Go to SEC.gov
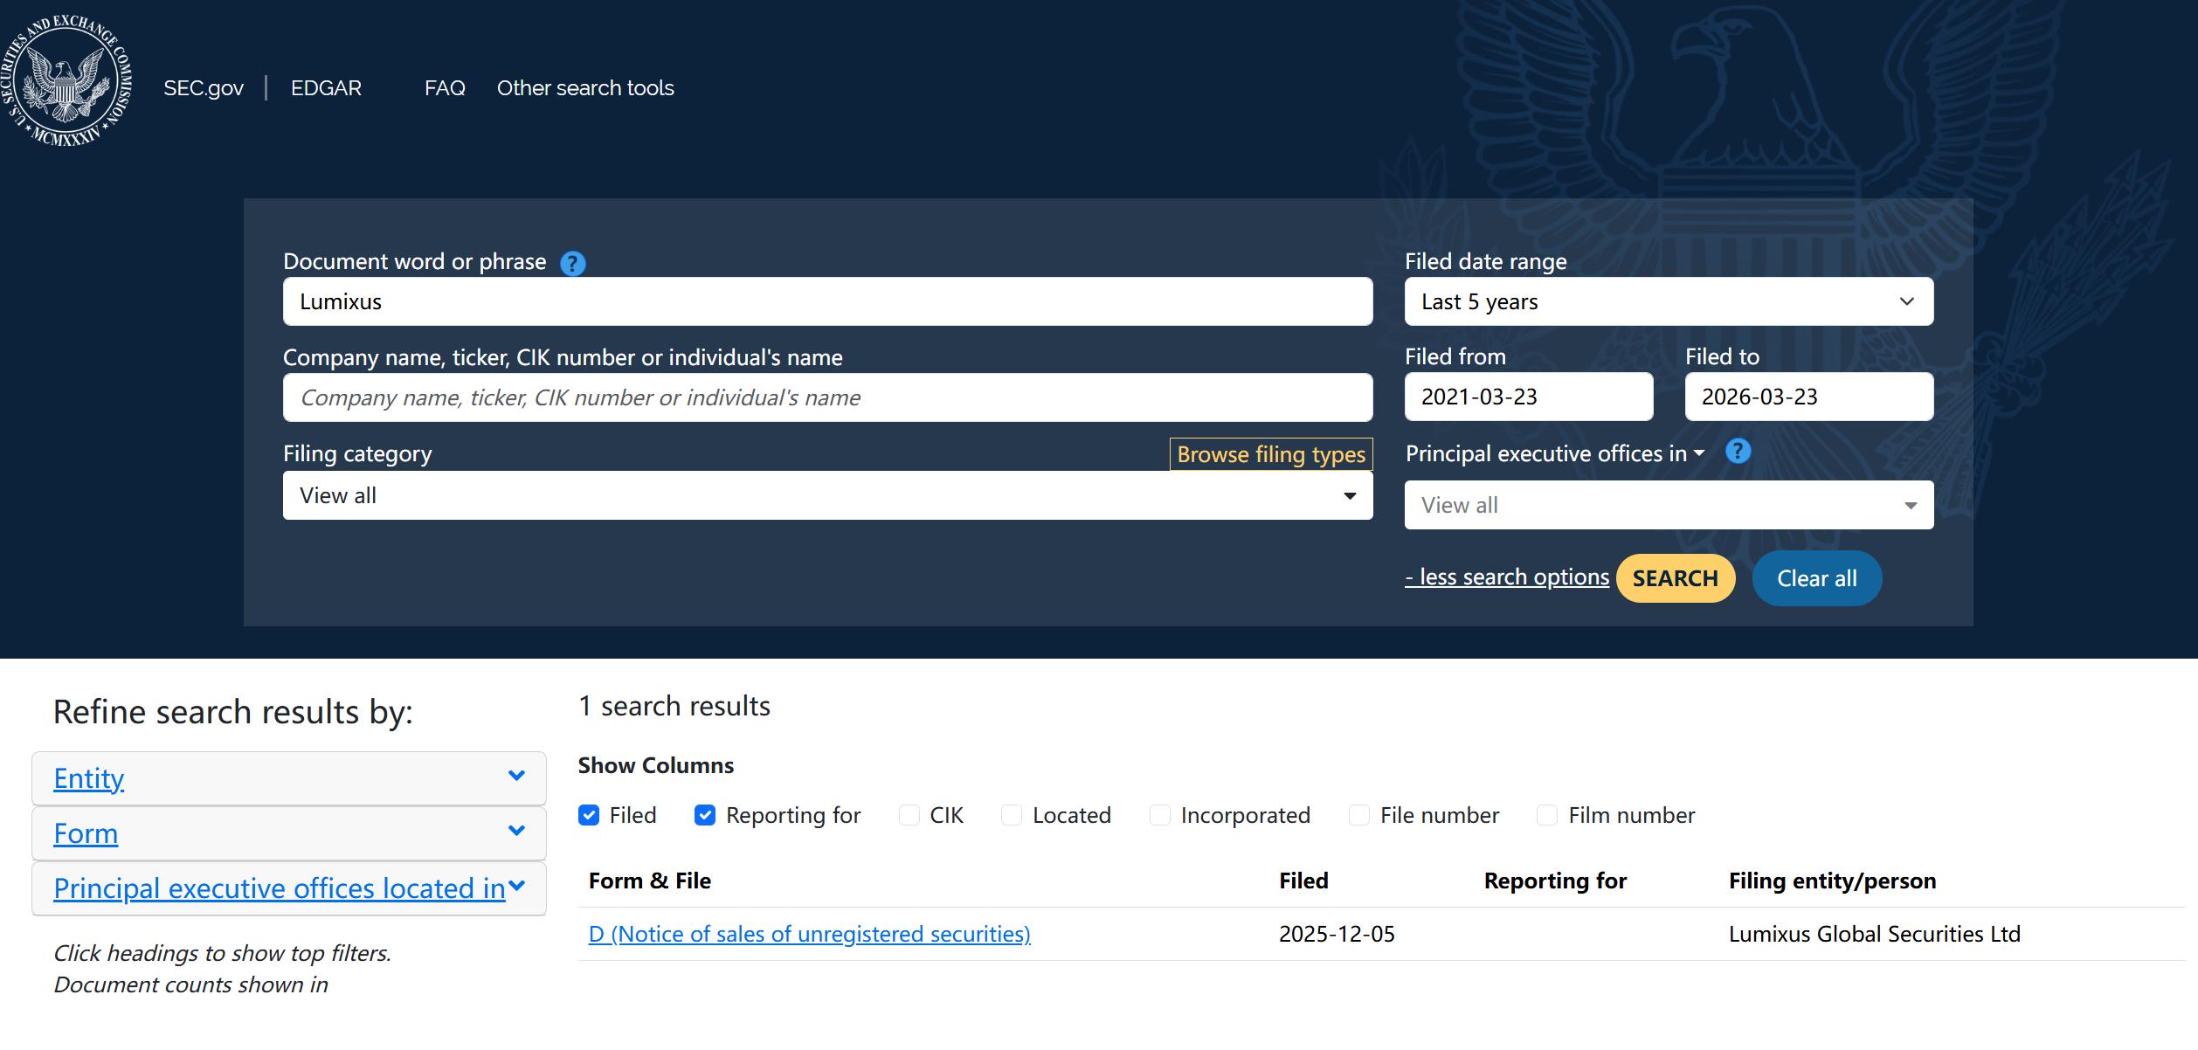Viewport: 2198px width, 1050px height. pos(204,88)
